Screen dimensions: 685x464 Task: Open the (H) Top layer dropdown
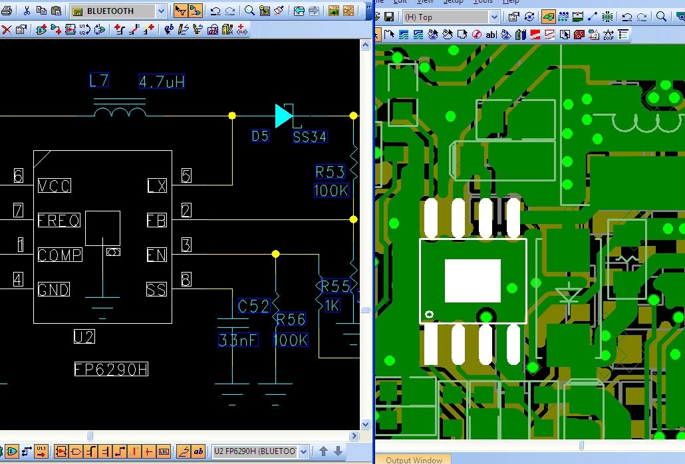tap(494, 17)
